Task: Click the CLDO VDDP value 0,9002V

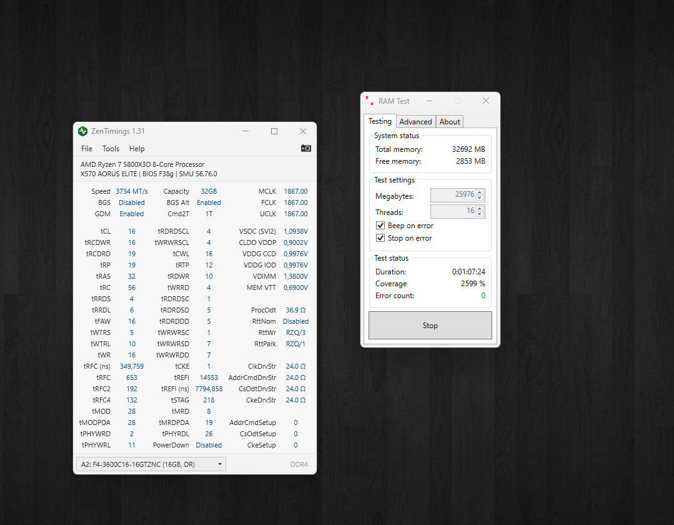Action: [x=295, y=242]
